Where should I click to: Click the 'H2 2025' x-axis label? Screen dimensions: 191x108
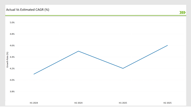point(167,103)
